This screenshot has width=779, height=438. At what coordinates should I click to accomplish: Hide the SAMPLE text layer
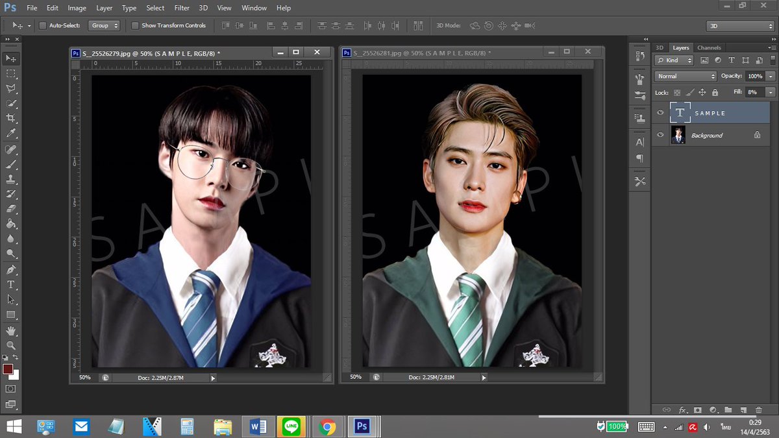point(661,113)
